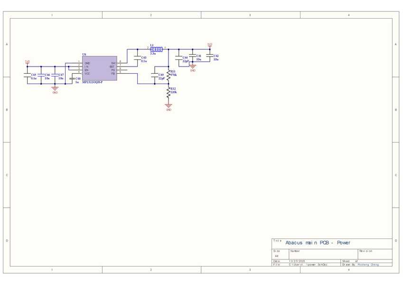The image size is (403, 285).
Task: Click the Date field in title block
Action: click(296, 261)
